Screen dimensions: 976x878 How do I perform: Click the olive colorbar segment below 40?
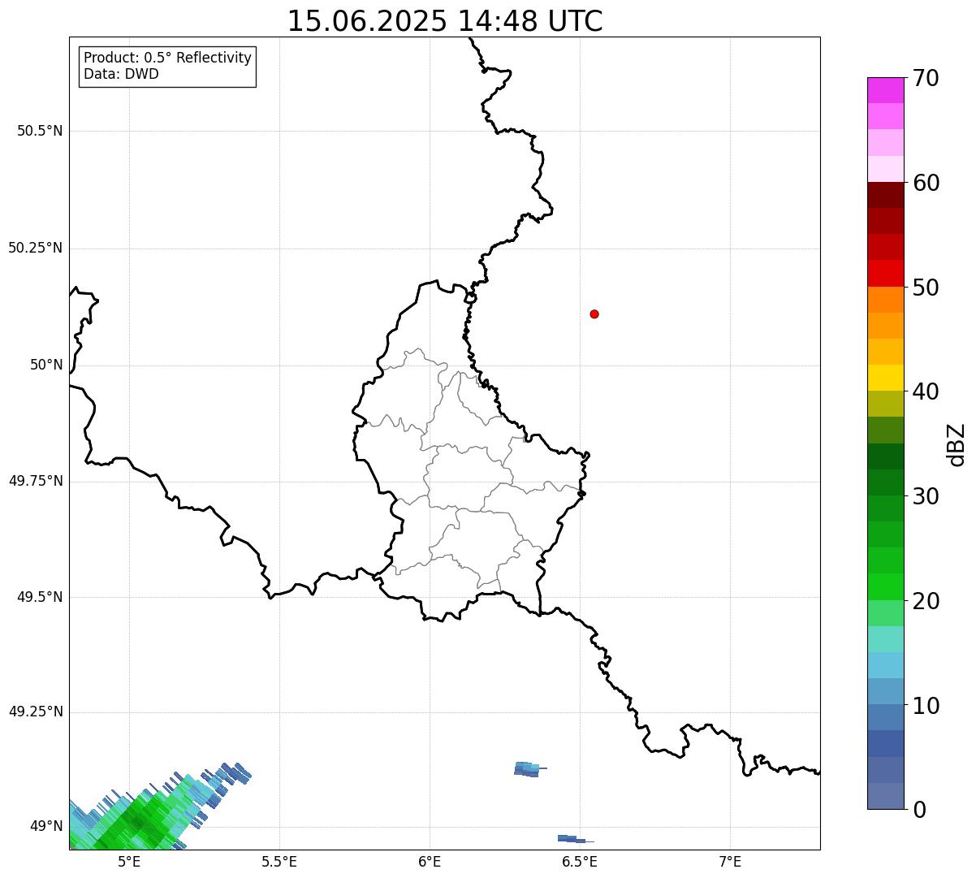pos(885,404)
